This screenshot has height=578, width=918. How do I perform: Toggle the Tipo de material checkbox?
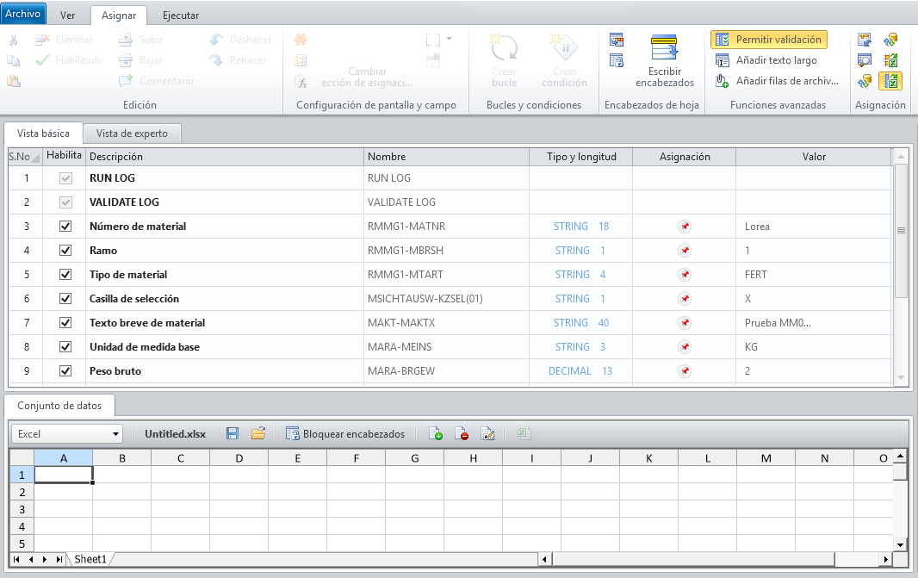point(65,274)
